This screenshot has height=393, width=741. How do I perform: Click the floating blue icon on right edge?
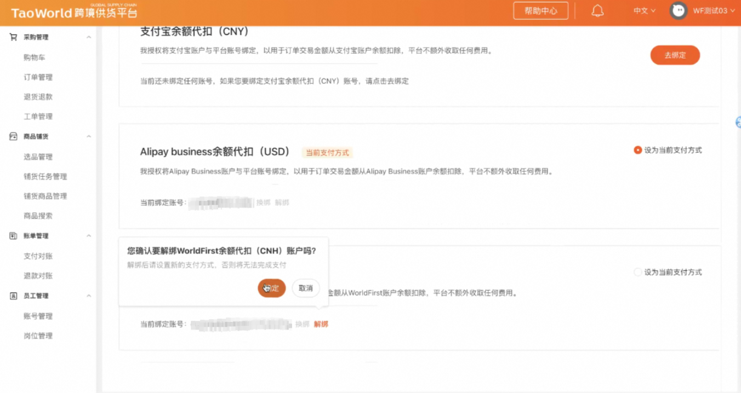(738, 123)
